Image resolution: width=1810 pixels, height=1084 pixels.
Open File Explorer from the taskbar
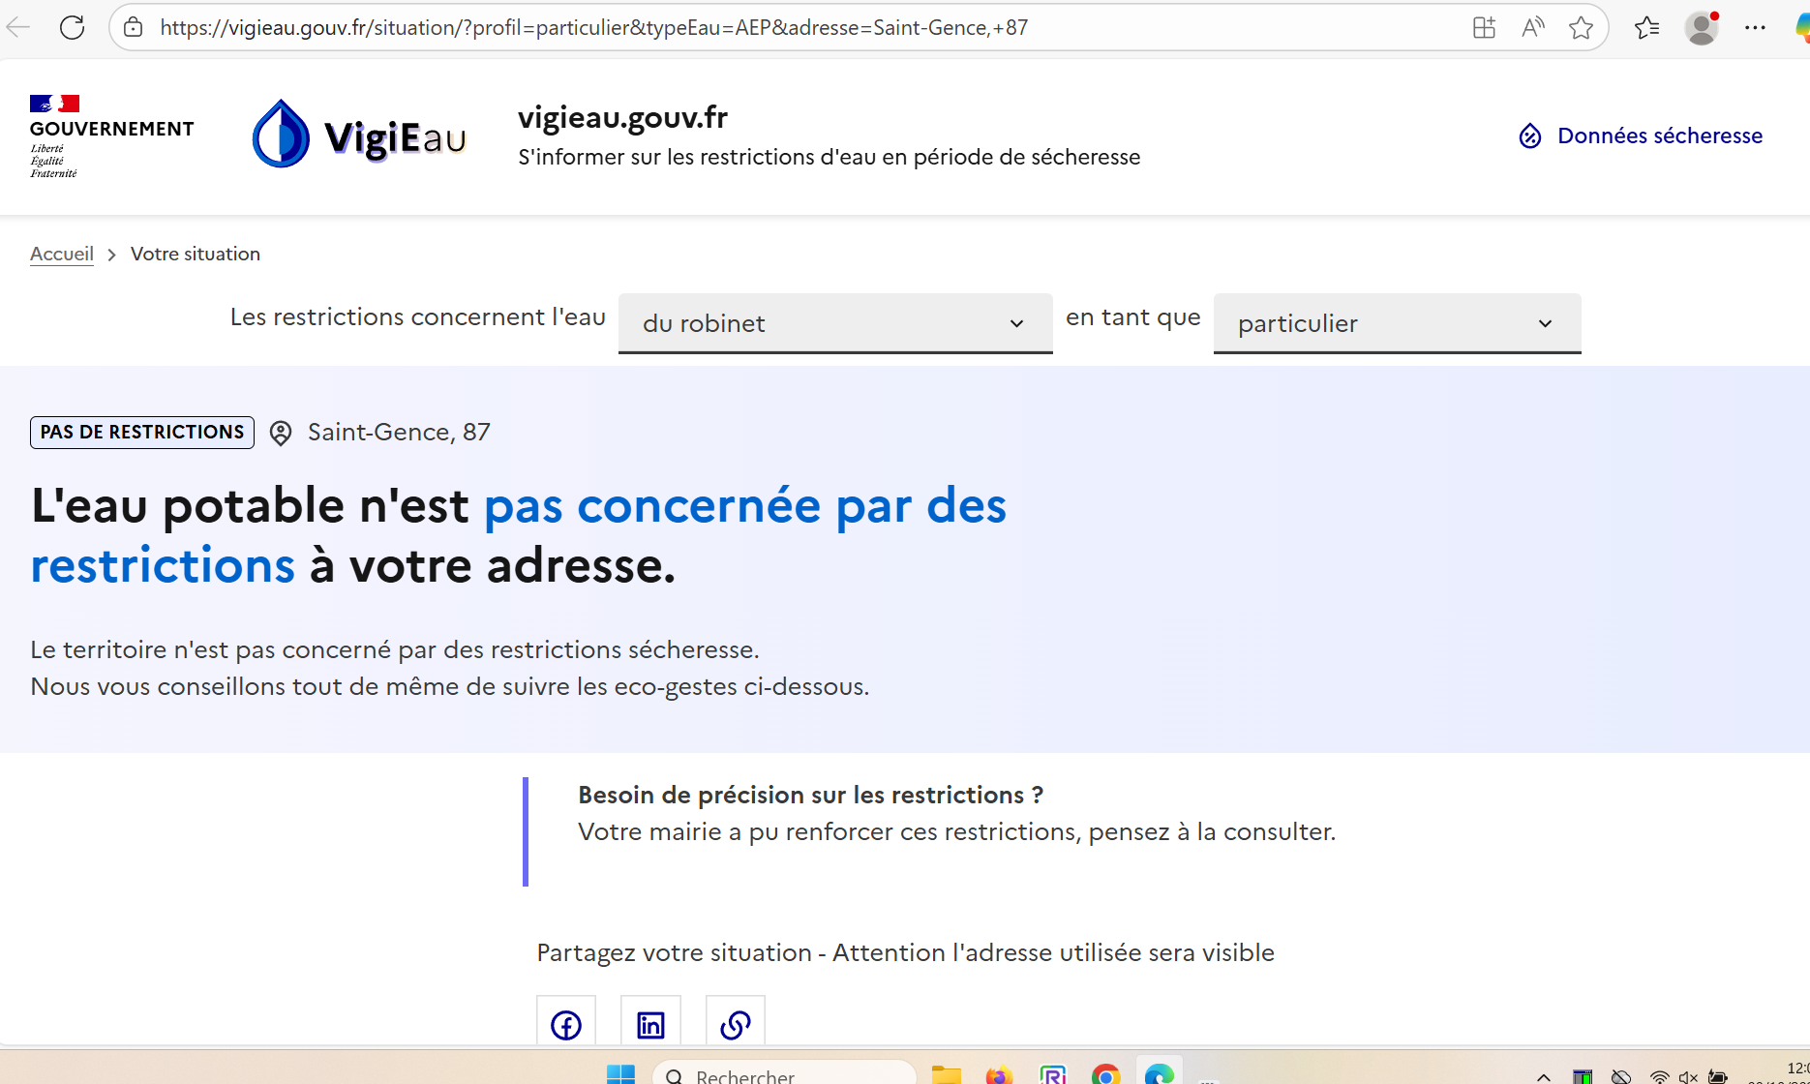click(946, 1074)
